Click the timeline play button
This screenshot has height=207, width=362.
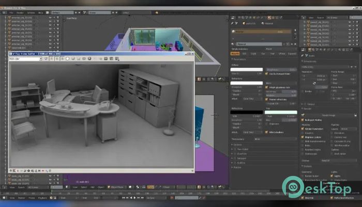click(x=135, y=198)
